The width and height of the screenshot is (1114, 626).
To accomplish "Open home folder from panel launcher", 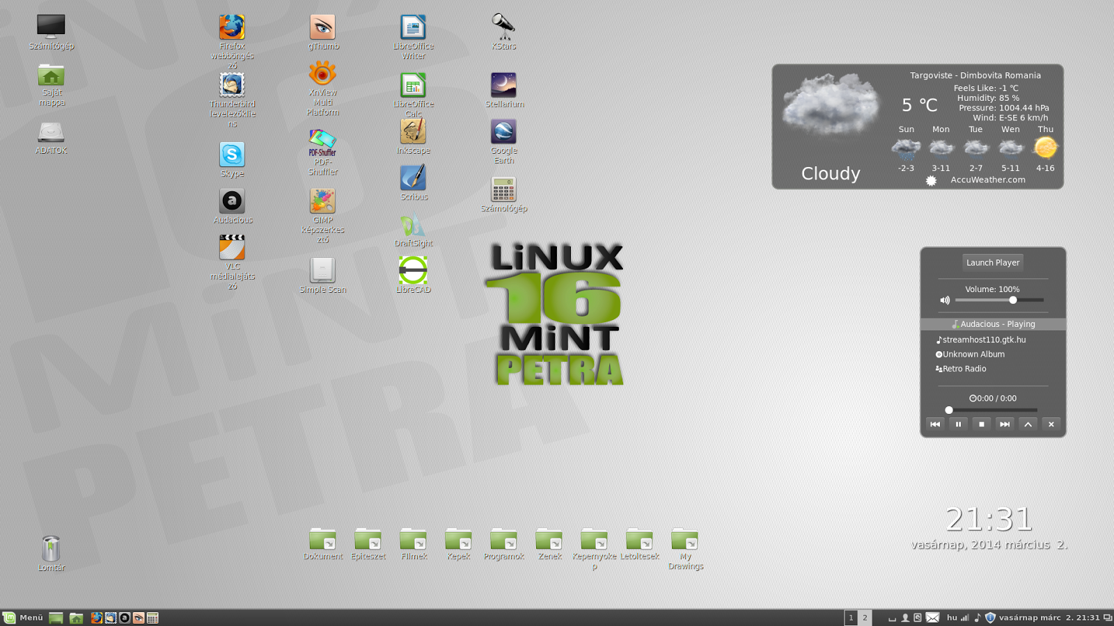I will 76,618.
